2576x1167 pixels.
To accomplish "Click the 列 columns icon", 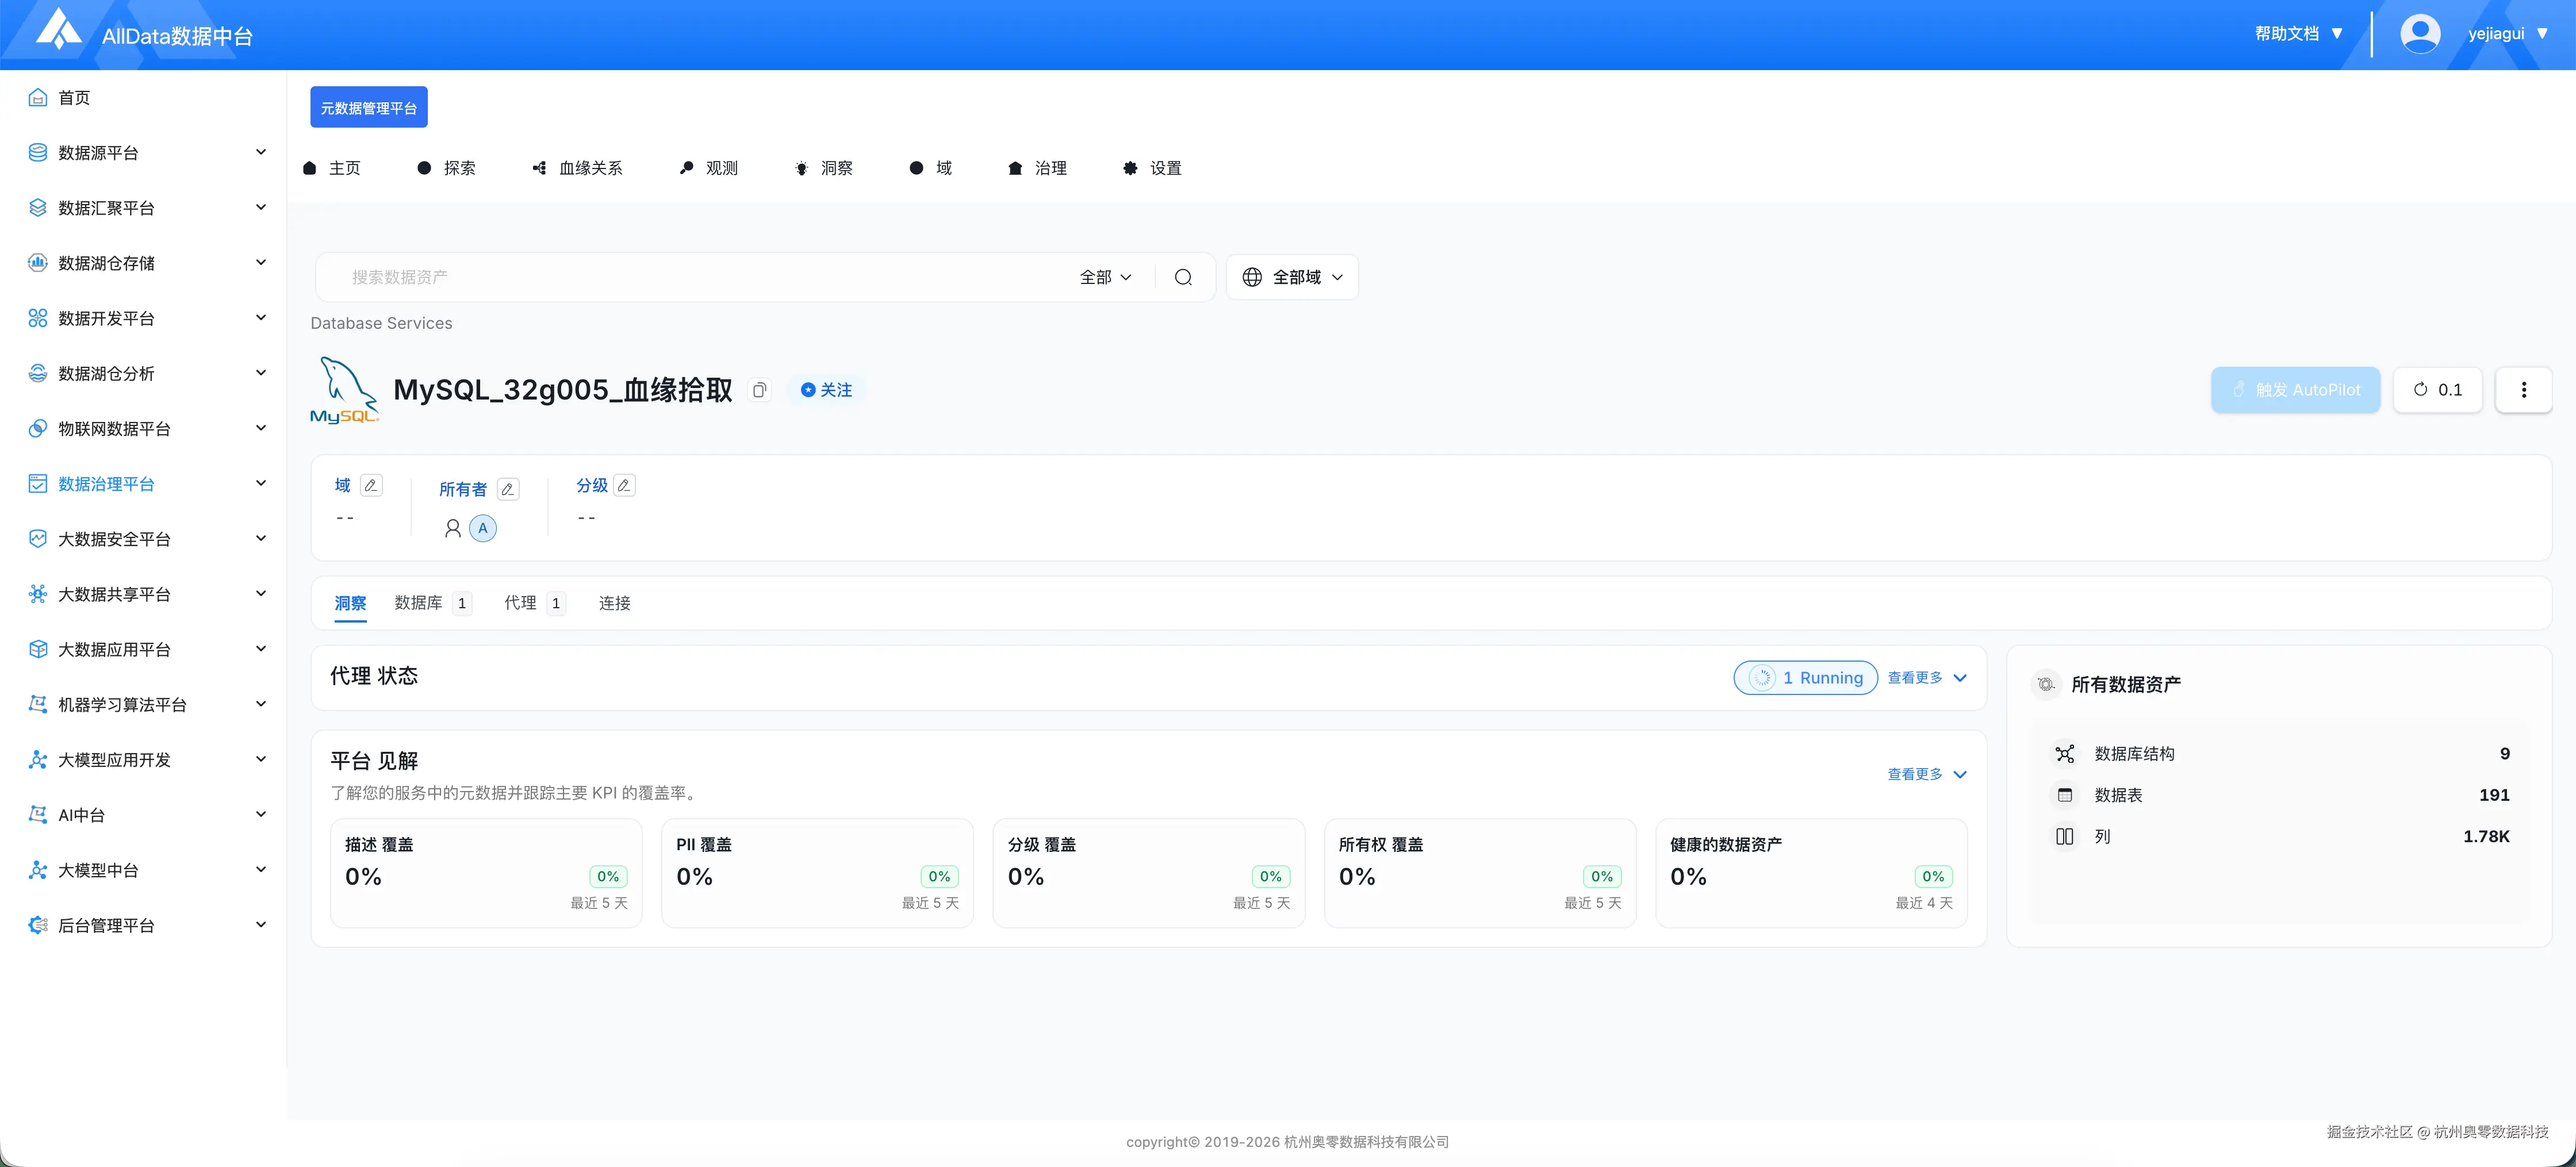I will tap(2064, 836).
